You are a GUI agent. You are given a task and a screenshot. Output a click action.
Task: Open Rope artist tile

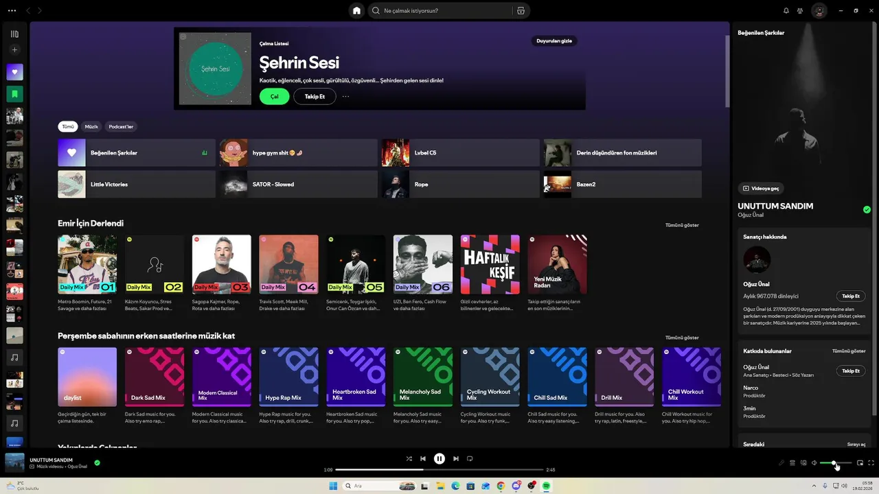[461, 184]
